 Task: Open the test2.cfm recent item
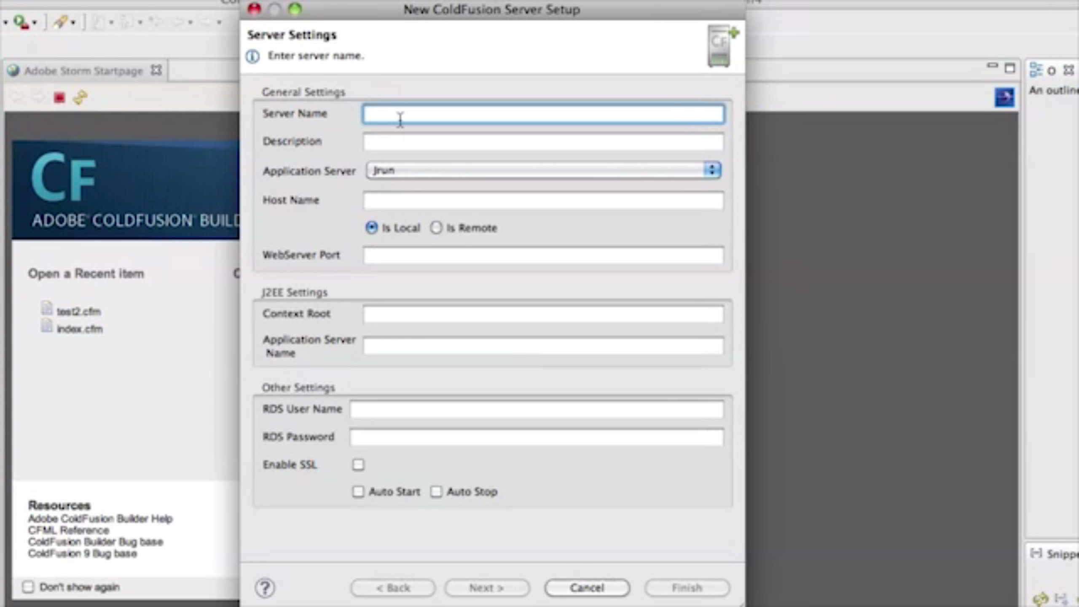coord(79,312)
